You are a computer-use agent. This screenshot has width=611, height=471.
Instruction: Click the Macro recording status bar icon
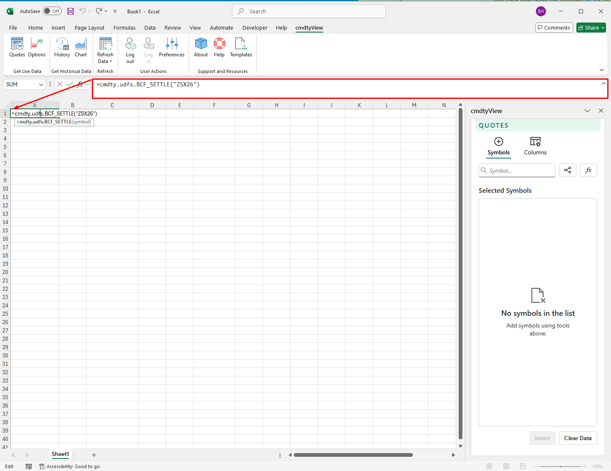pyautogui.click(x=29, y=466)
